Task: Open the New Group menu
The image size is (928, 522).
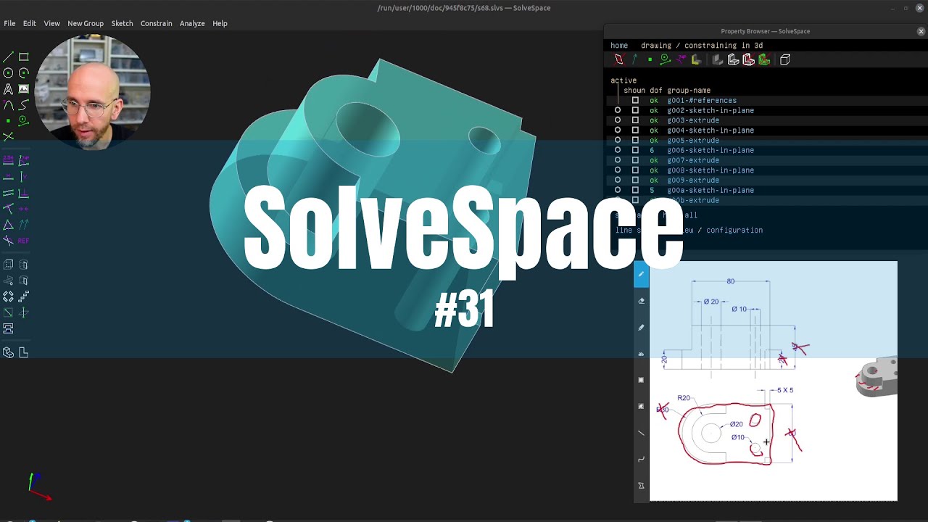Action: point(86,23)
